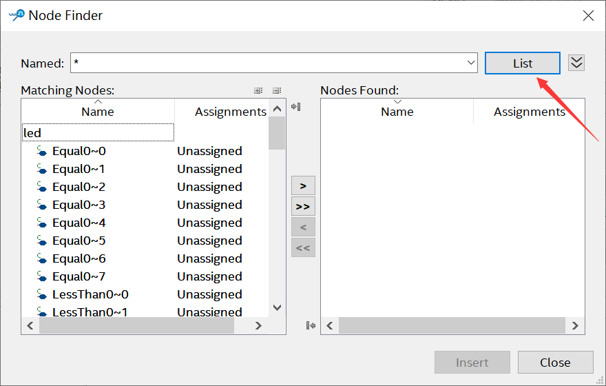Click the expand-all icon above Matching Nodes
Image resolution: width=606 pixels, height=386 pixels.
tap(258, 90)
